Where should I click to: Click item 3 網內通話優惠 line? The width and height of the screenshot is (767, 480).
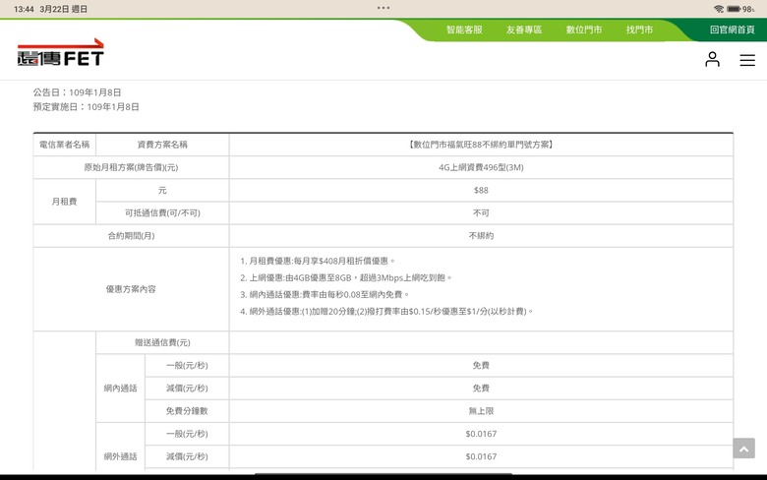click(x=324, y=294)
